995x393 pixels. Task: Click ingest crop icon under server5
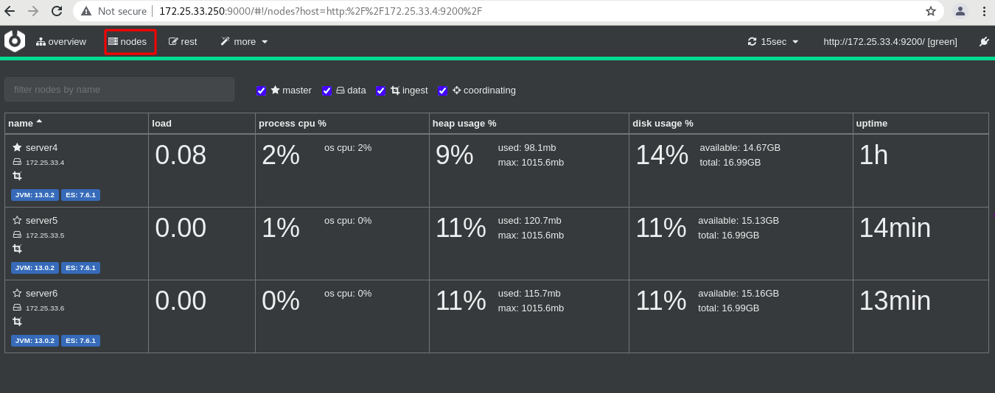[x=17, y=249]
